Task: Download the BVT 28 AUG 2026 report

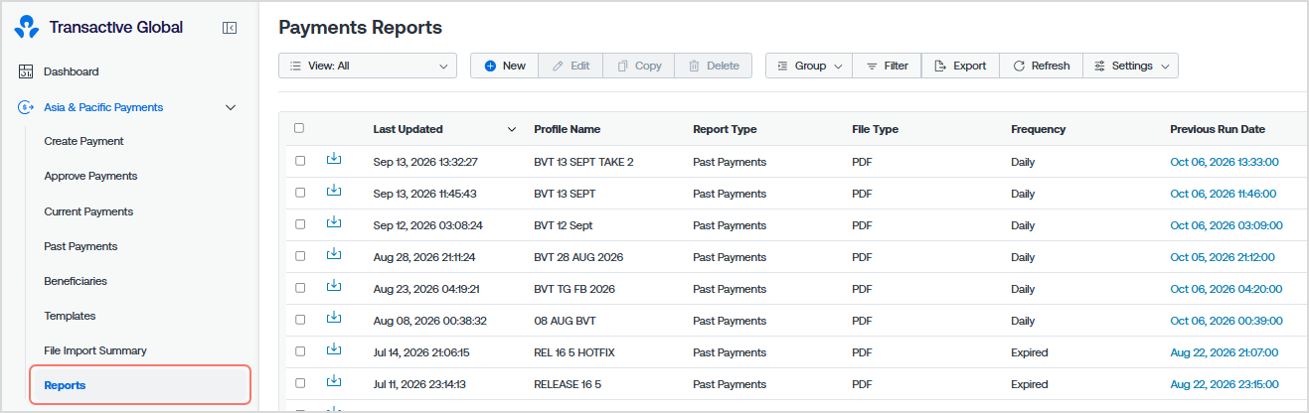Action: click(334, 254)
